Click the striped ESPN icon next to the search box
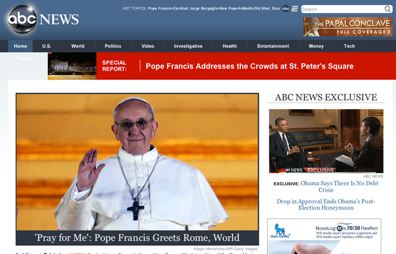The height and width of the screenshot is (254, 396). pyautogui.click(x=295, y=9)
